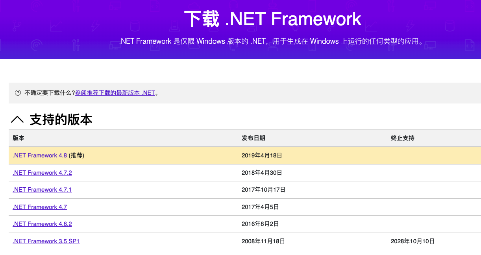Click the 终止支持 column header
Screen dimensions: 481x255
point(402,138)
